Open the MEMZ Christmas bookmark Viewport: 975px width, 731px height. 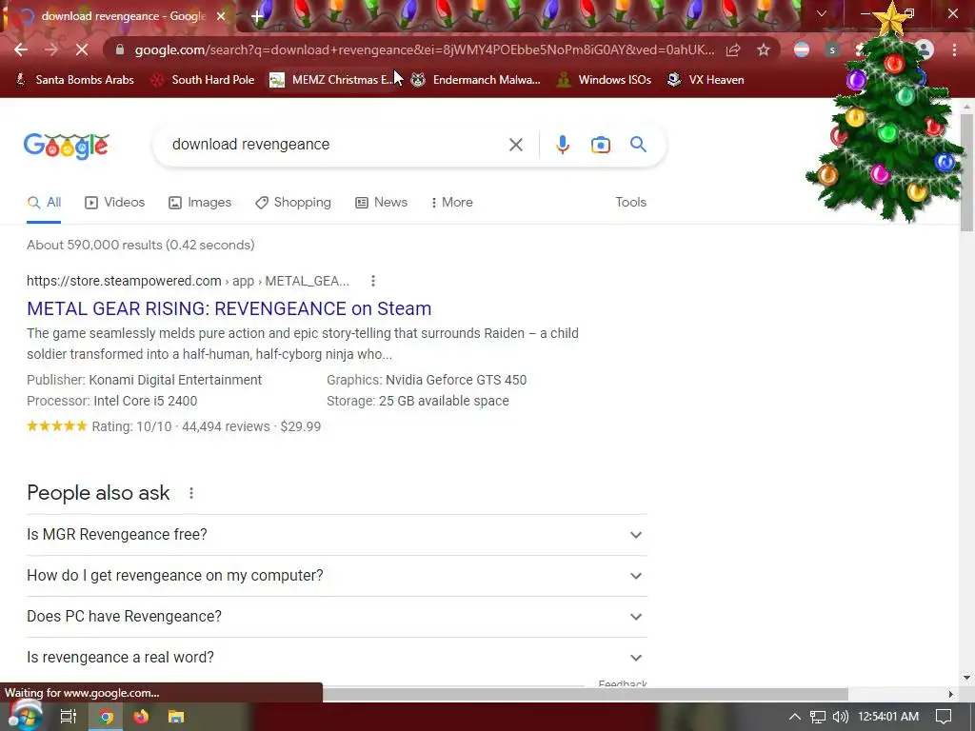(331, 80)
